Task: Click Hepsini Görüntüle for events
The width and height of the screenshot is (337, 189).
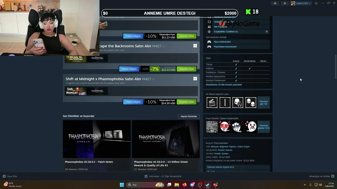Action: [189, 116]
